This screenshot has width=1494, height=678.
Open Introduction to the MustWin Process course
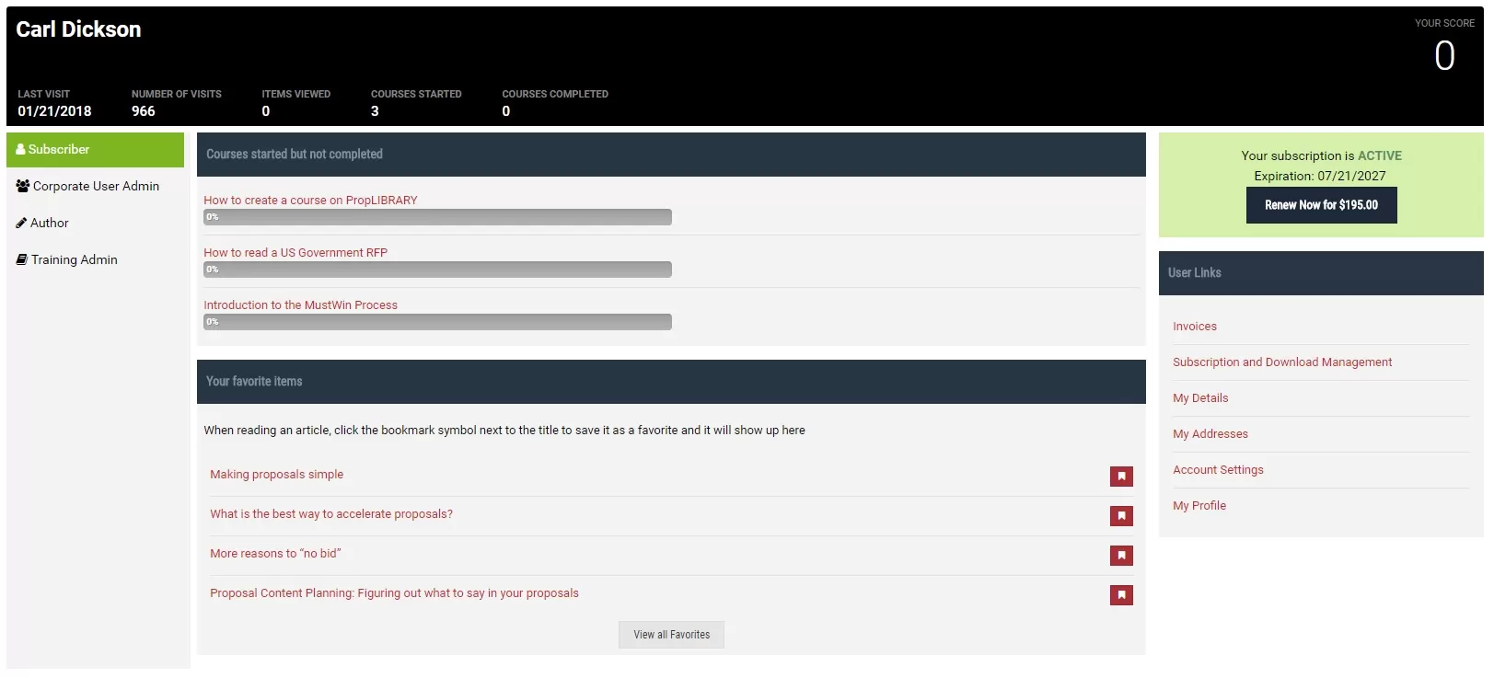coord(300,305)
